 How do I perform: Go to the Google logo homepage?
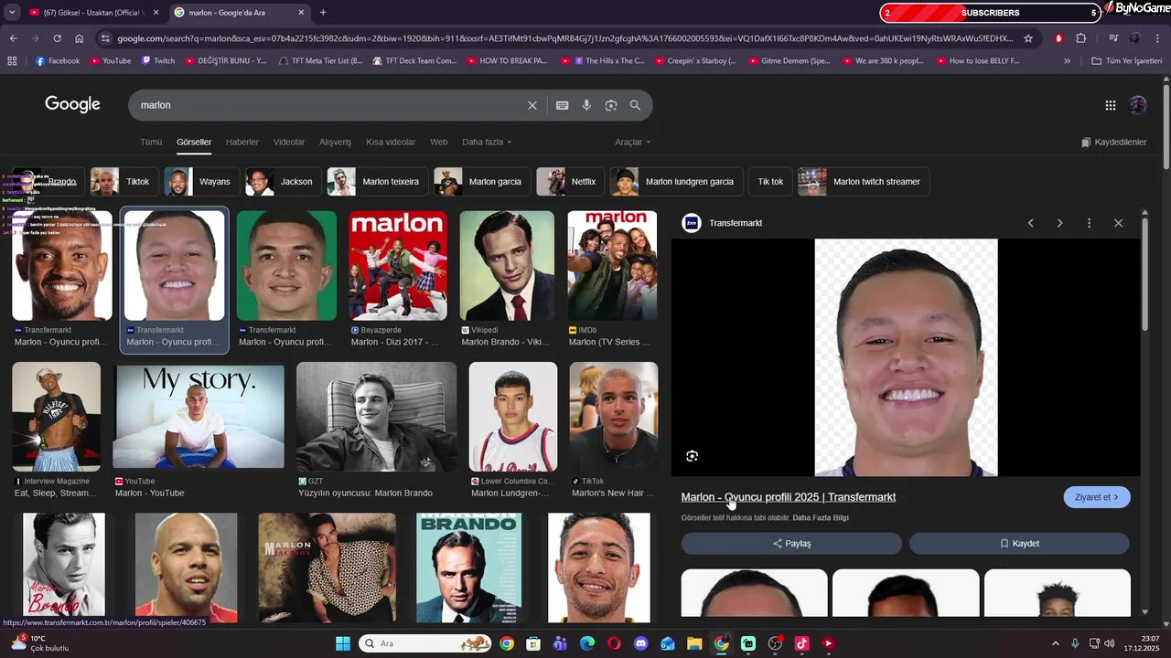pyautogui.click(x=72, y=104)
